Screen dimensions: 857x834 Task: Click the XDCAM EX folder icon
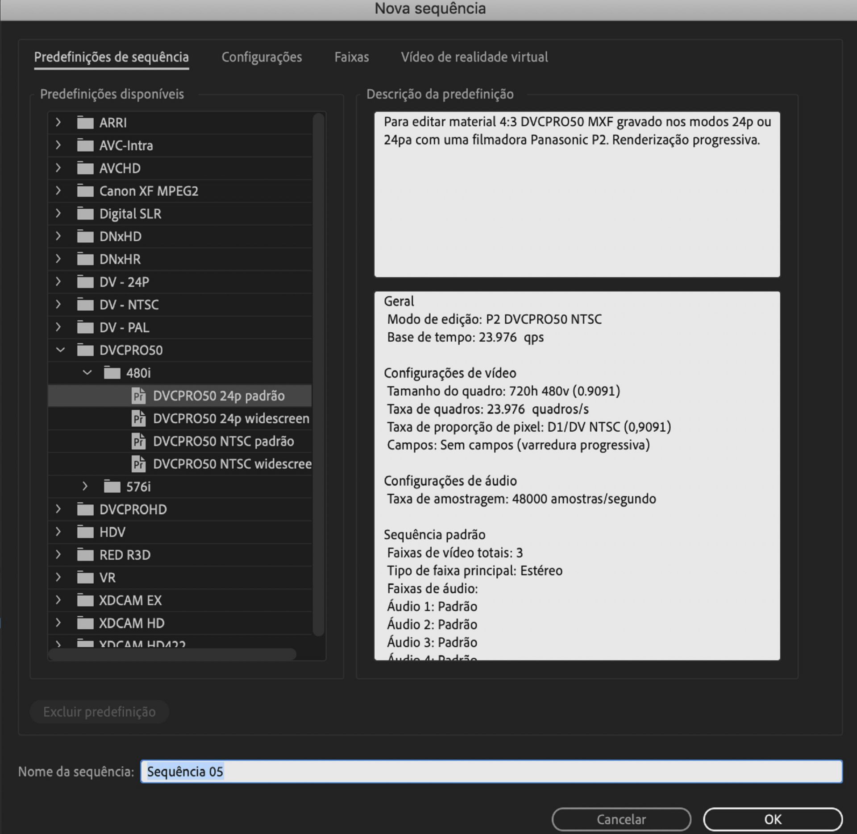tap(85, 600)
